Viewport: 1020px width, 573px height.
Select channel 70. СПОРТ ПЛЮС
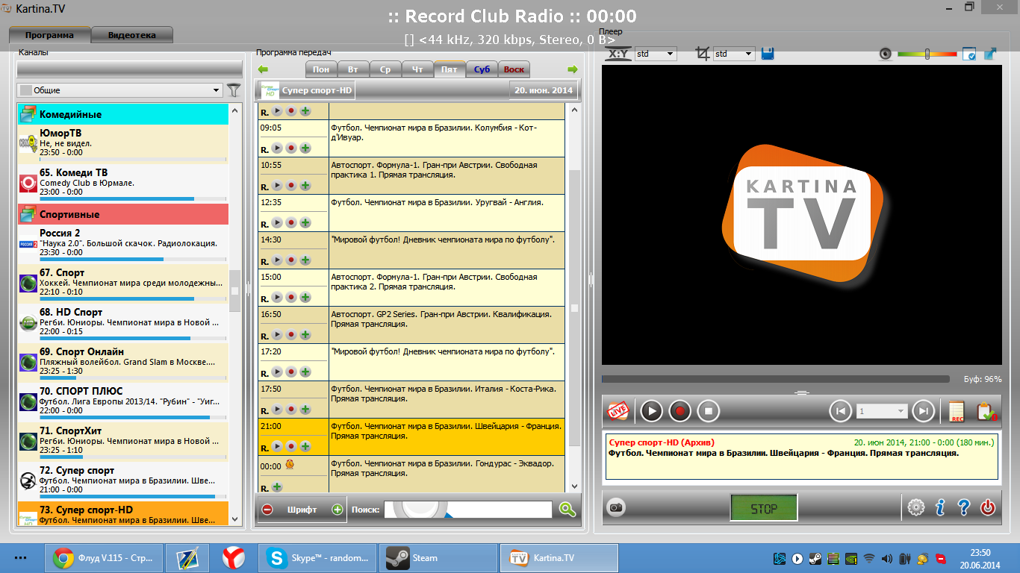[x=123, y=402]
